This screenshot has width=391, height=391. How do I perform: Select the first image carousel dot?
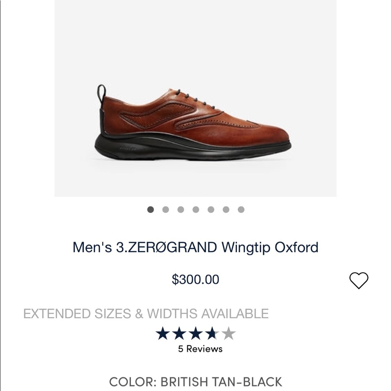[x=150, y=210]
